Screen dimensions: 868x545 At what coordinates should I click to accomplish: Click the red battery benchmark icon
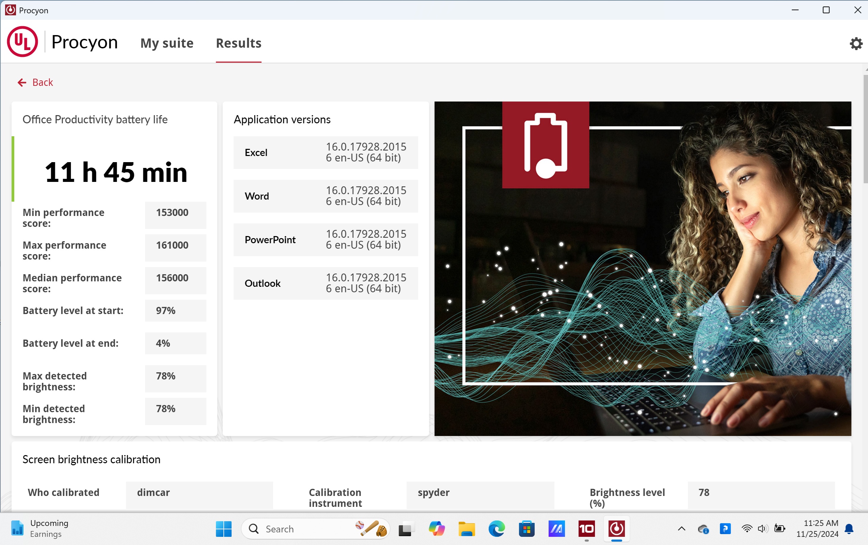(x=545, y=145)
